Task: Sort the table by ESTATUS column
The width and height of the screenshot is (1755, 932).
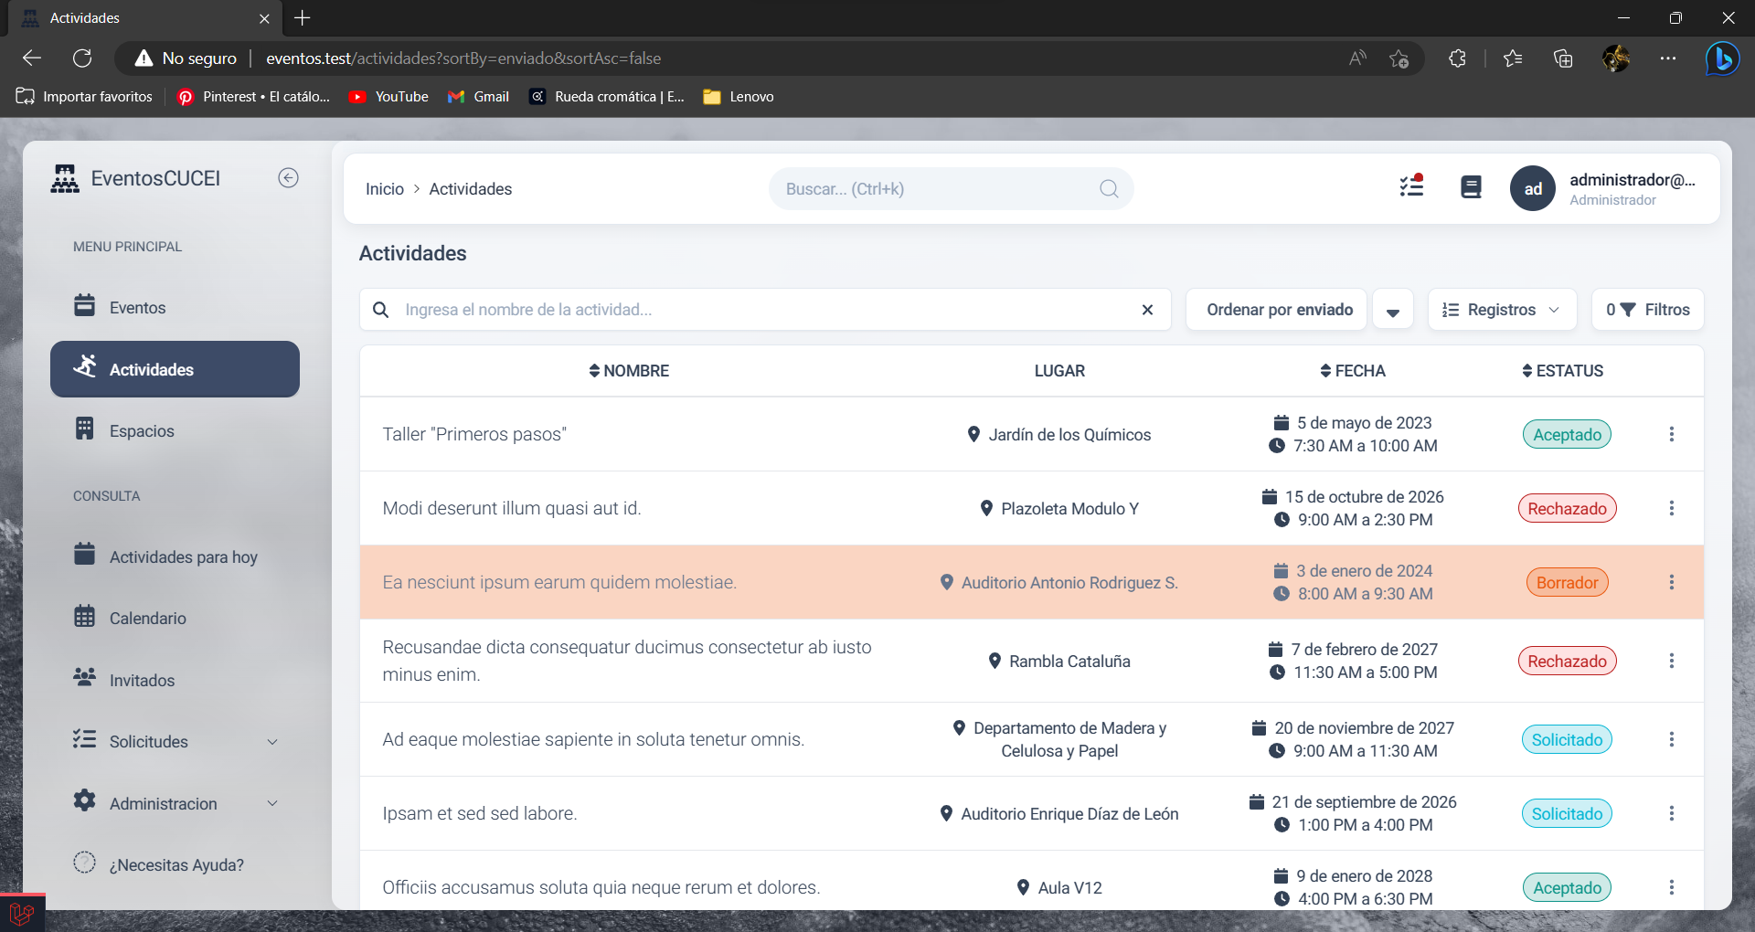Action: pyautogui.click(x=1562, y=371)
